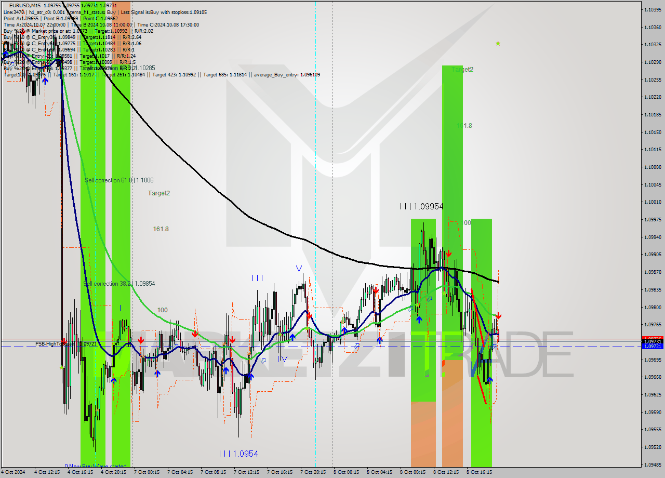Click the 1.10010 price axis label
The image size is (665, 478).
pos(653,202)
